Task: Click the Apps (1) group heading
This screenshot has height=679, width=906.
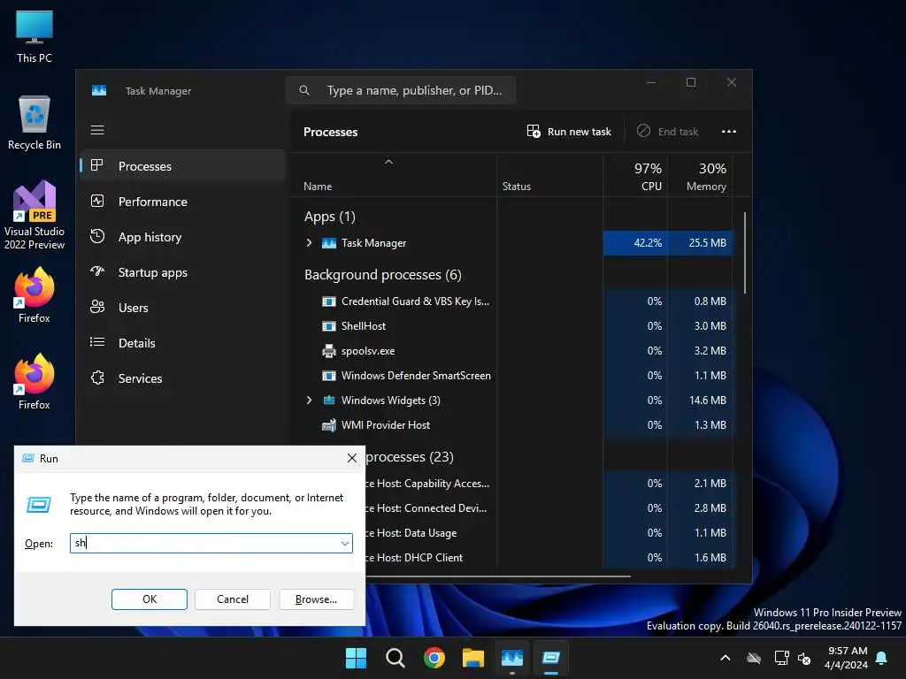Action: (x=330, y=217)
